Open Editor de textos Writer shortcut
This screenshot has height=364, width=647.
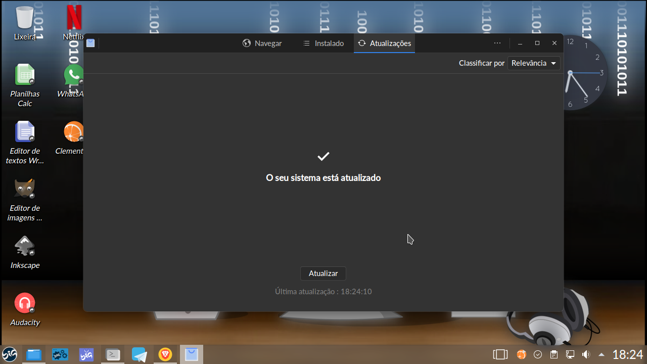(25, 143)
